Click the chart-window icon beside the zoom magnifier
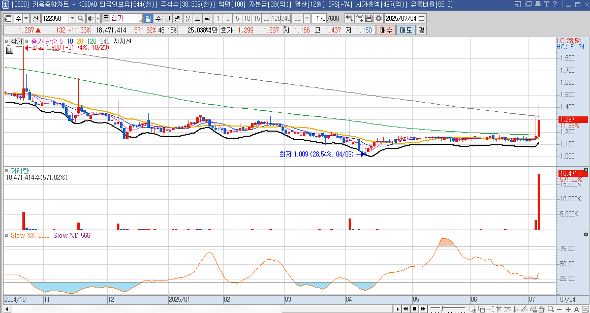The height and width of the screenshot is (313, 590). pos(542,309)
